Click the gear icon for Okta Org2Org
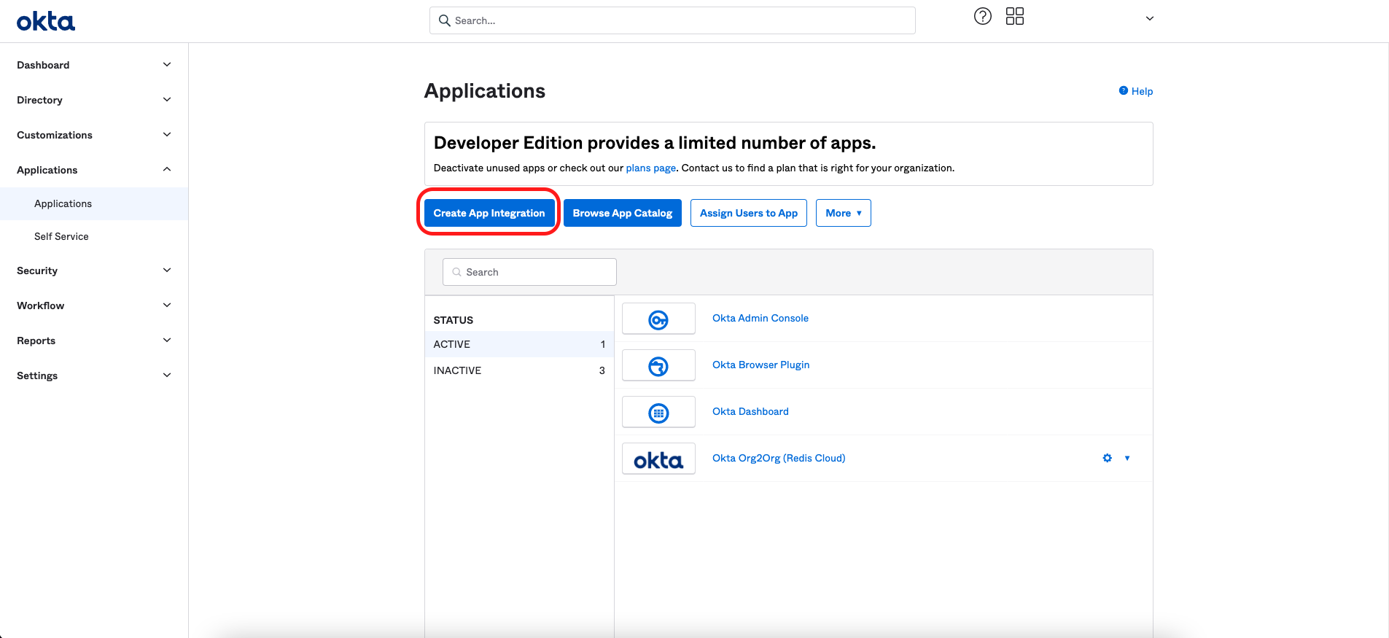The image size is (1389, 638). [x=1107, y=458]
